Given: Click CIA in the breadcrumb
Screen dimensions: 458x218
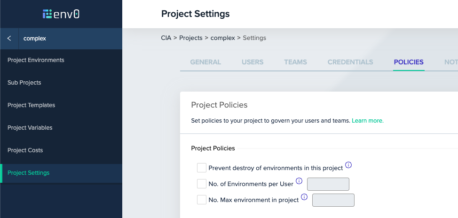Looking at the screenshot, I should pyautogui.click(x=167, y=38).
